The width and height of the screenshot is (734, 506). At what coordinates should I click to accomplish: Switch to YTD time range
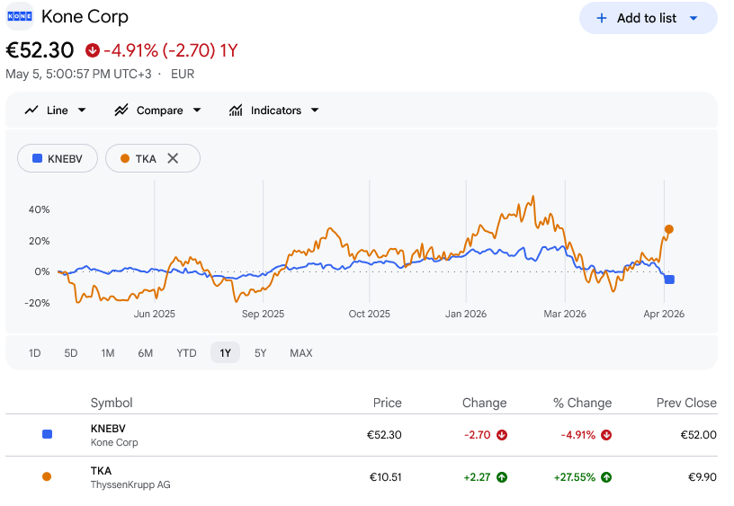[186, 353]
